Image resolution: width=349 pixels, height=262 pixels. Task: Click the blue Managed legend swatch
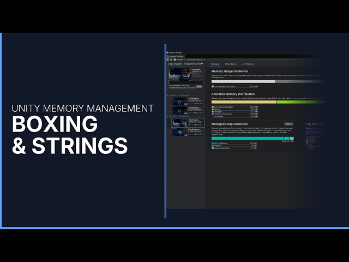213,111
